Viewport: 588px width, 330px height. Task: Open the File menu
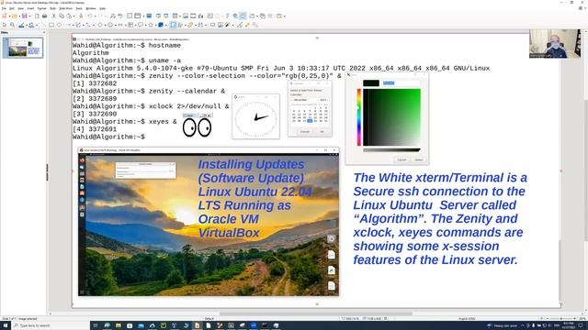[x=4, y=8]
